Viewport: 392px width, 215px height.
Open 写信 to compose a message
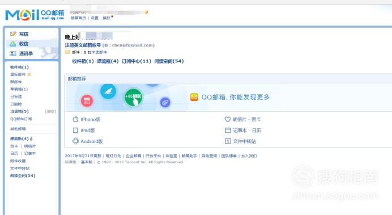click(24, 34)
